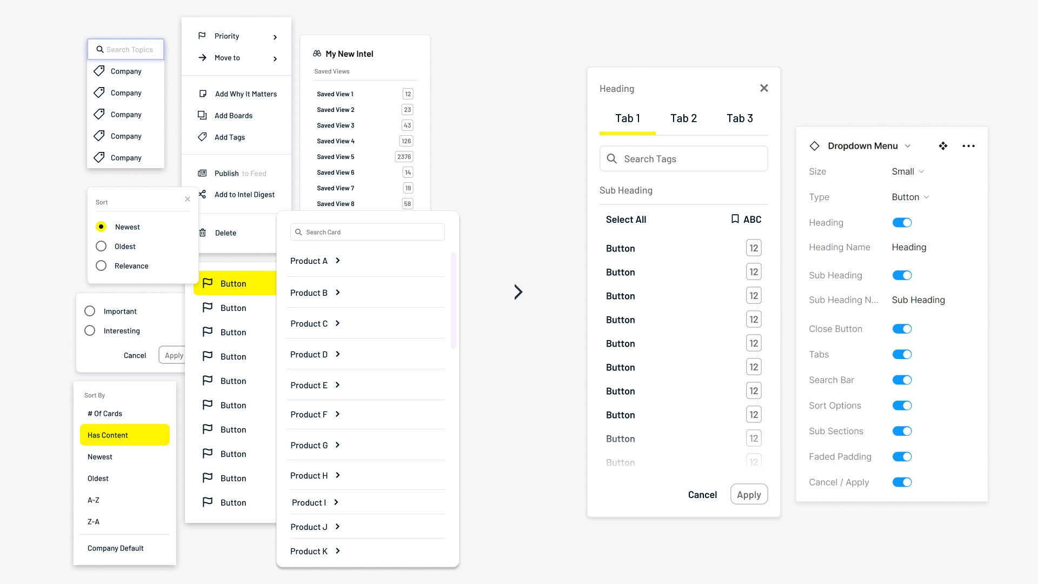This screenshot has height=584, width=1038.
Task: Select Has Content sort option
Action: 125,435
